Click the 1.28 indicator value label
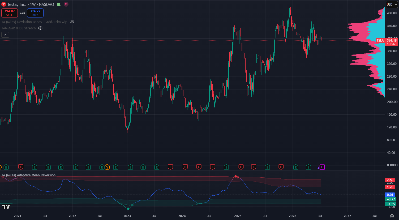Screen dimensions: 399x220 click(390, 187)
